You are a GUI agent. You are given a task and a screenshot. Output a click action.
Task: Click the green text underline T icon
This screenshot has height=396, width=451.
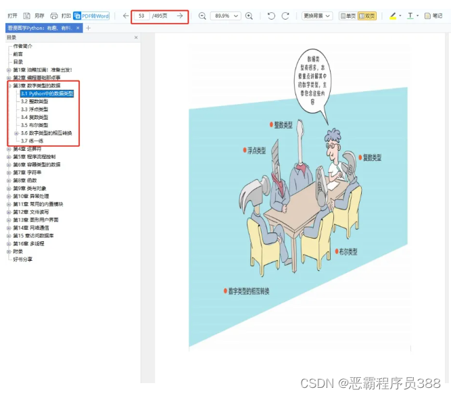point(410,16)
